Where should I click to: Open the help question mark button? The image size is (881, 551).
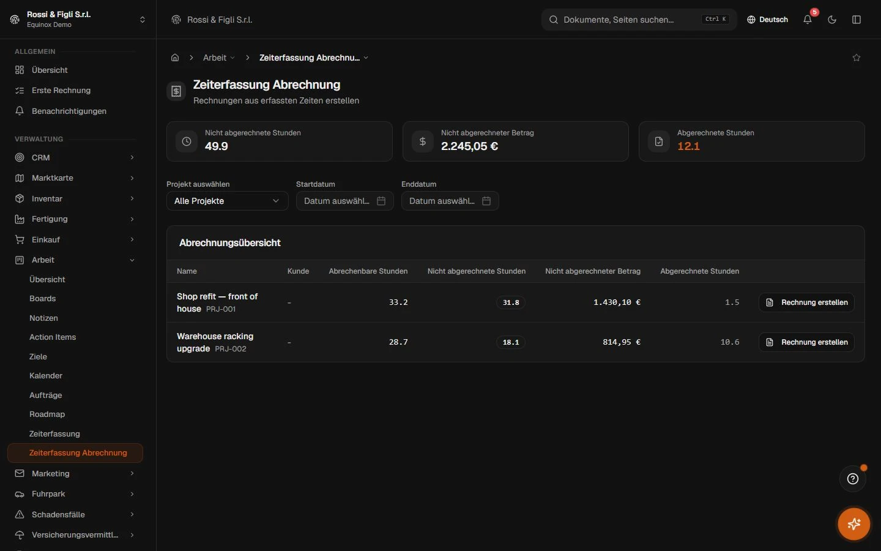click(853, 479)
